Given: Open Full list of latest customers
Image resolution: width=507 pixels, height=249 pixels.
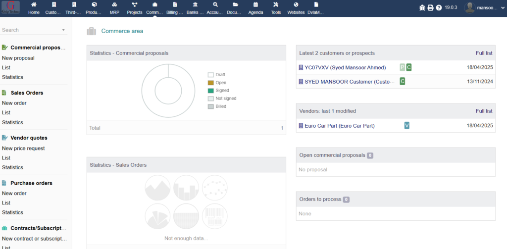Looking at the screenshot, I should point(484,53).
